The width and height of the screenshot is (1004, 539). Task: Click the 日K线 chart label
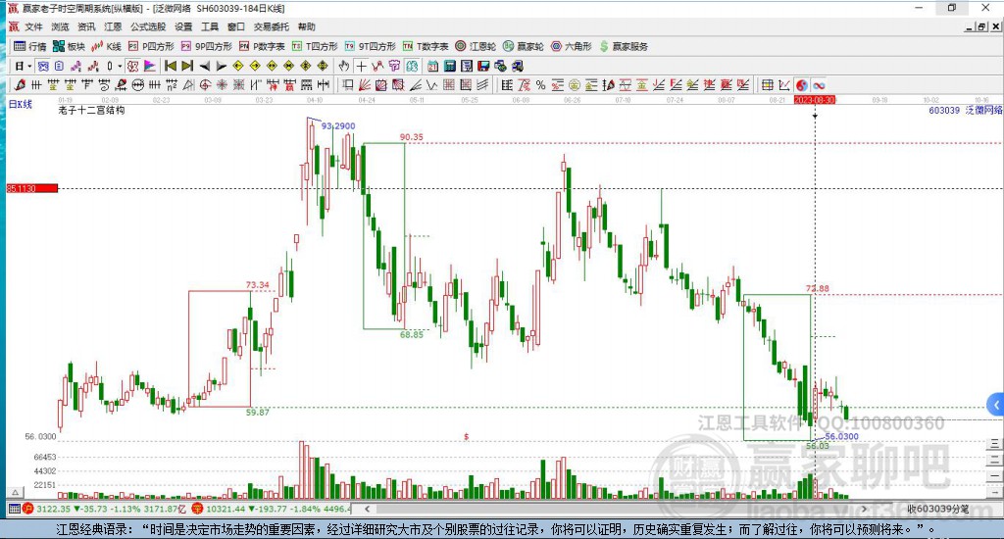coord(20,104)
